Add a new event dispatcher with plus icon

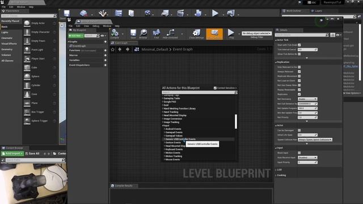tap(105, 65)
